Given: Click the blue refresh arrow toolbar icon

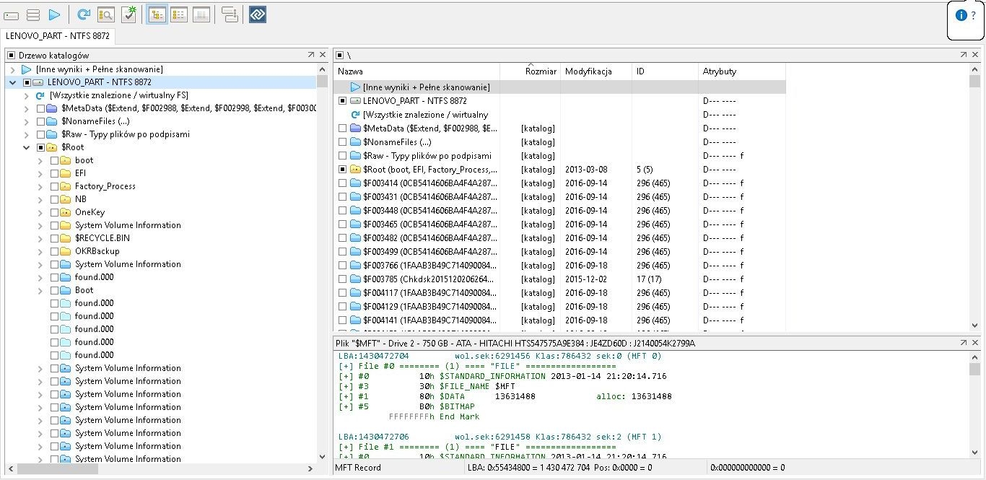Looking at the screenshot, I should point(84,14).
